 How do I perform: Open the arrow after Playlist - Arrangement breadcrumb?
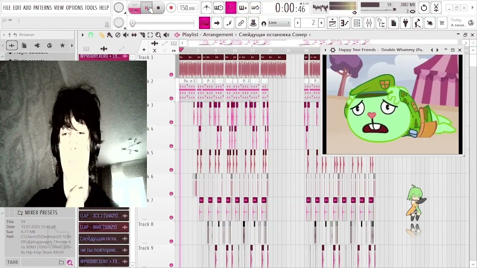pyautogui.click(x=236, y=35)
